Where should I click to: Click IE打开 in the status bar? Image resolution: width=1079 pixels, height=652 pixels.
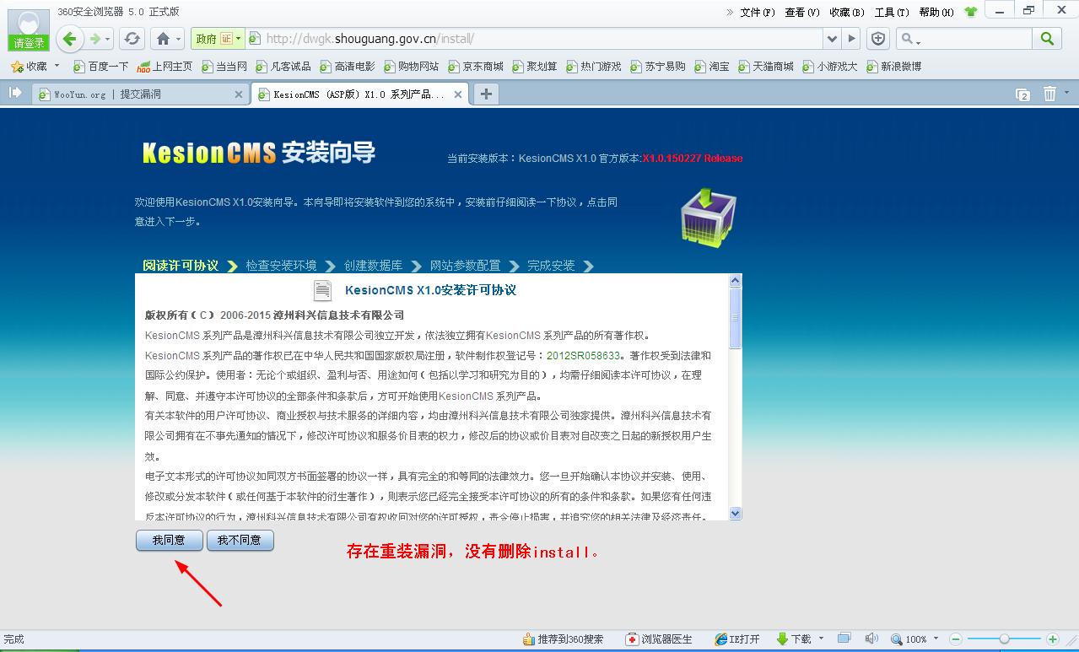[737, 639]
